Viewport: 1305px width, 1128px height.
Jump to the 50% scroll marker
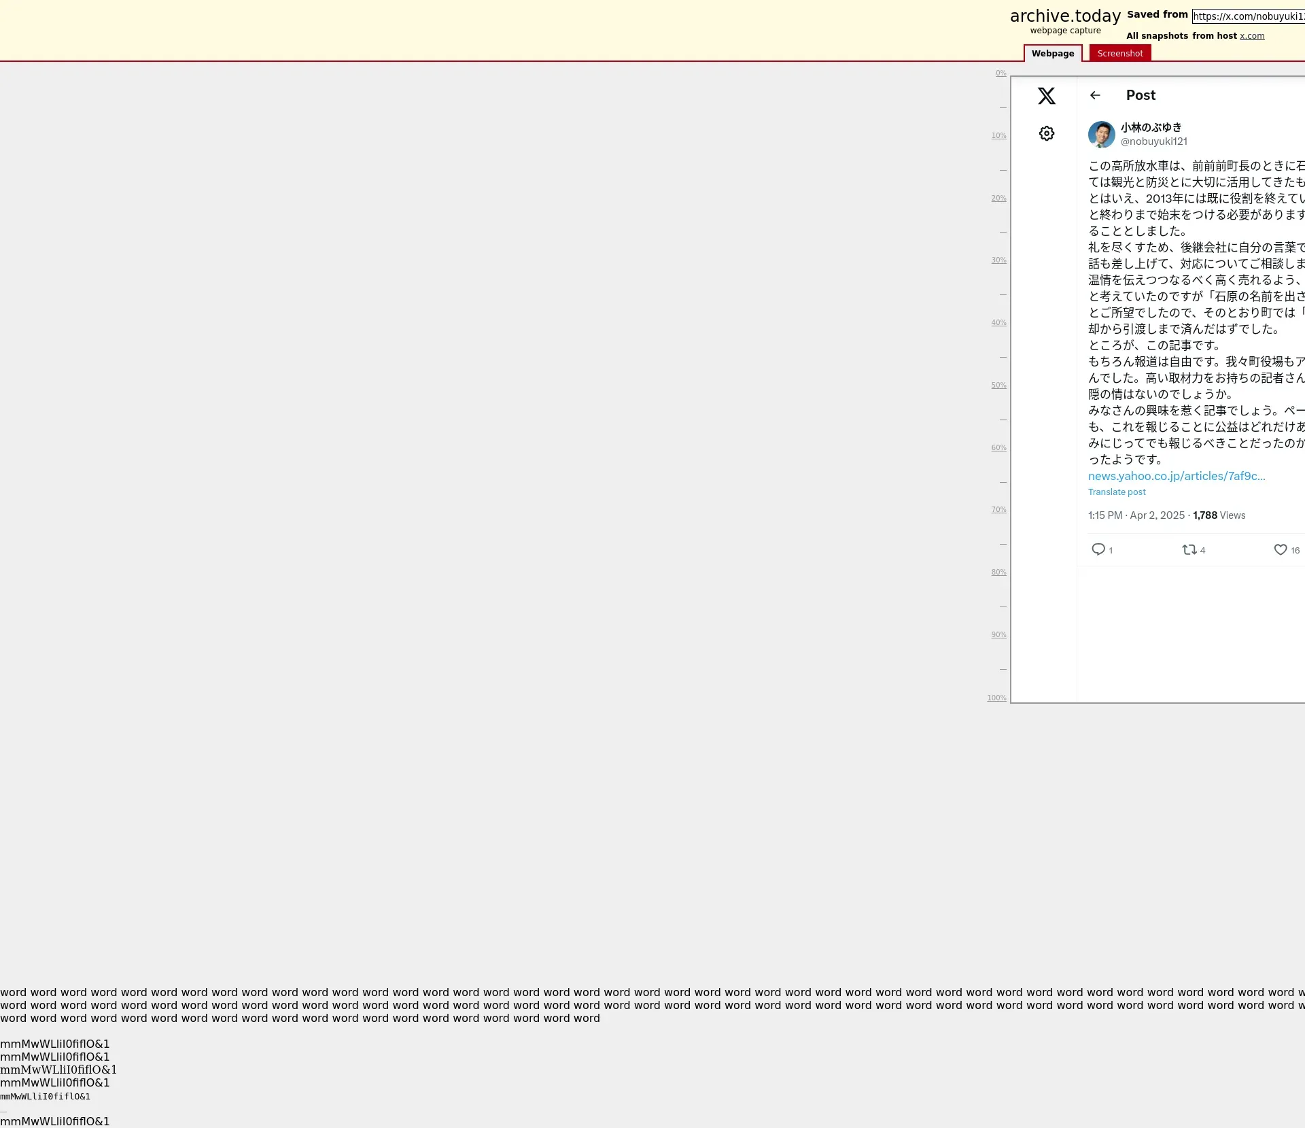998,385
